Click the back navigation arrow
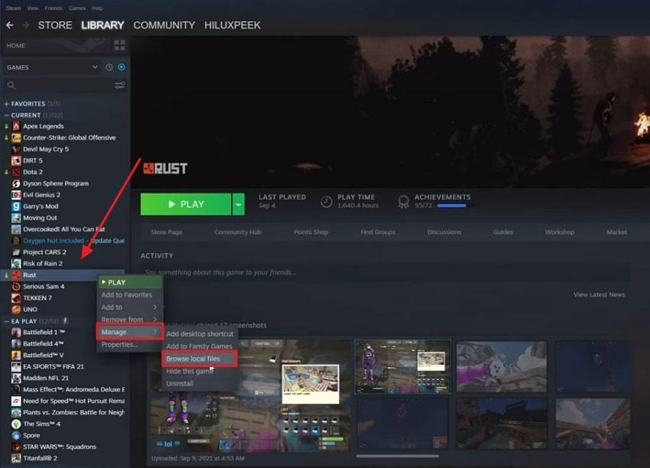Screen dimensions: 650x468 point(10,25)
